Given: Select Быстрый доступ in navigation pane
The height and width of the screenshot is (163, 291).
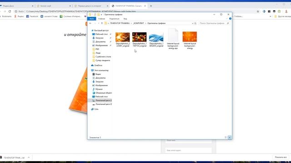Looking at the screenshot, I should pyautogui.click(x=101, y=30).
